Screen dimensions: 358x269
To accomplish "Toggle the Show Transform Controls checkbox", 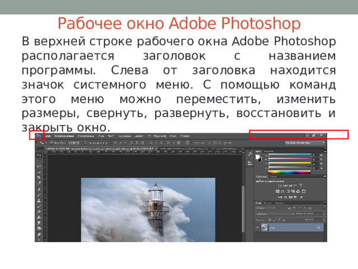I will coord(86,143).
